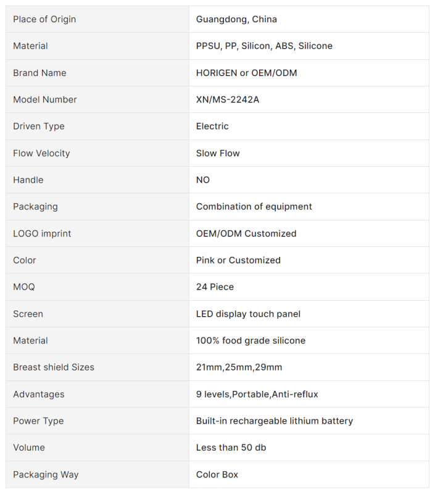Click the "Less than 50 db" value
Image resolution: width=435 pixels, height=494 pixels.
click(231, 447)
